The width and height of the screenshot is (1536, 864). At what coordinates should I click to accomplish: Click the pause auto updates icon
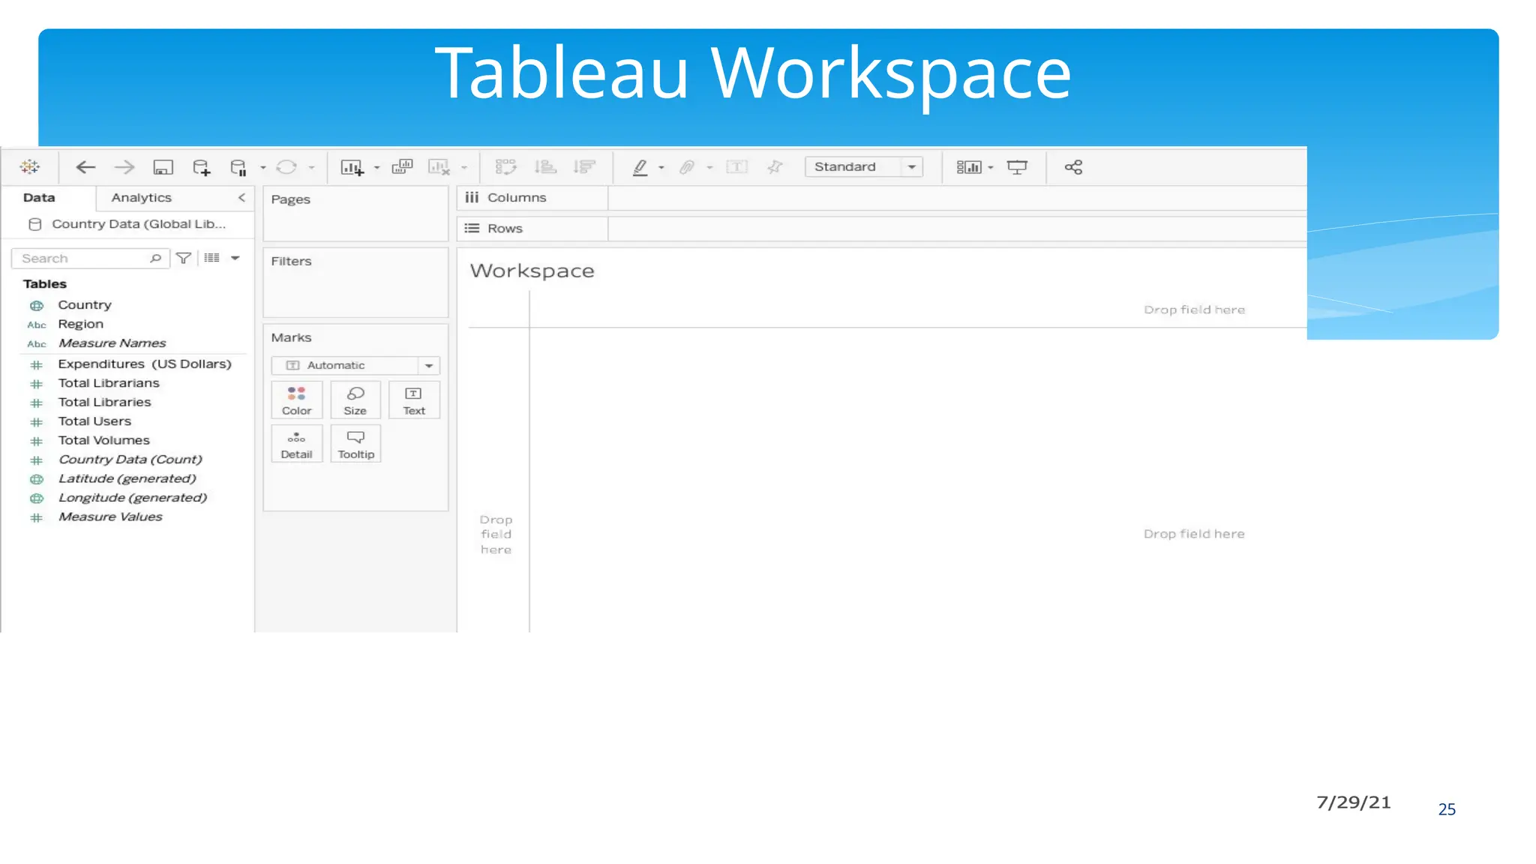[238, 167]
